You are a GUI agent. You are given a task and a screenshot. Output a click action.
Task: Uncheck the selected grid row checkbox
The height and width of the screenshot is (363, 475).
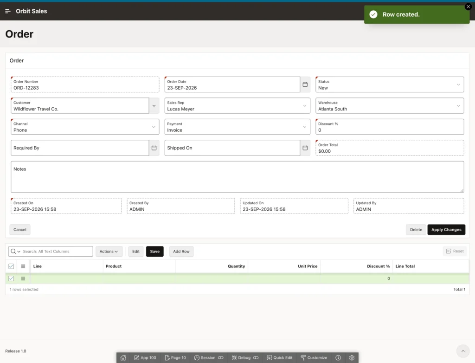(11, 279)
